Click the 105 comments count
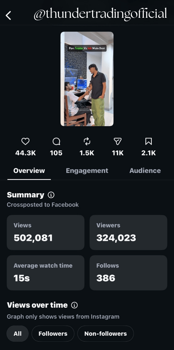 click(x=56, y=153)
